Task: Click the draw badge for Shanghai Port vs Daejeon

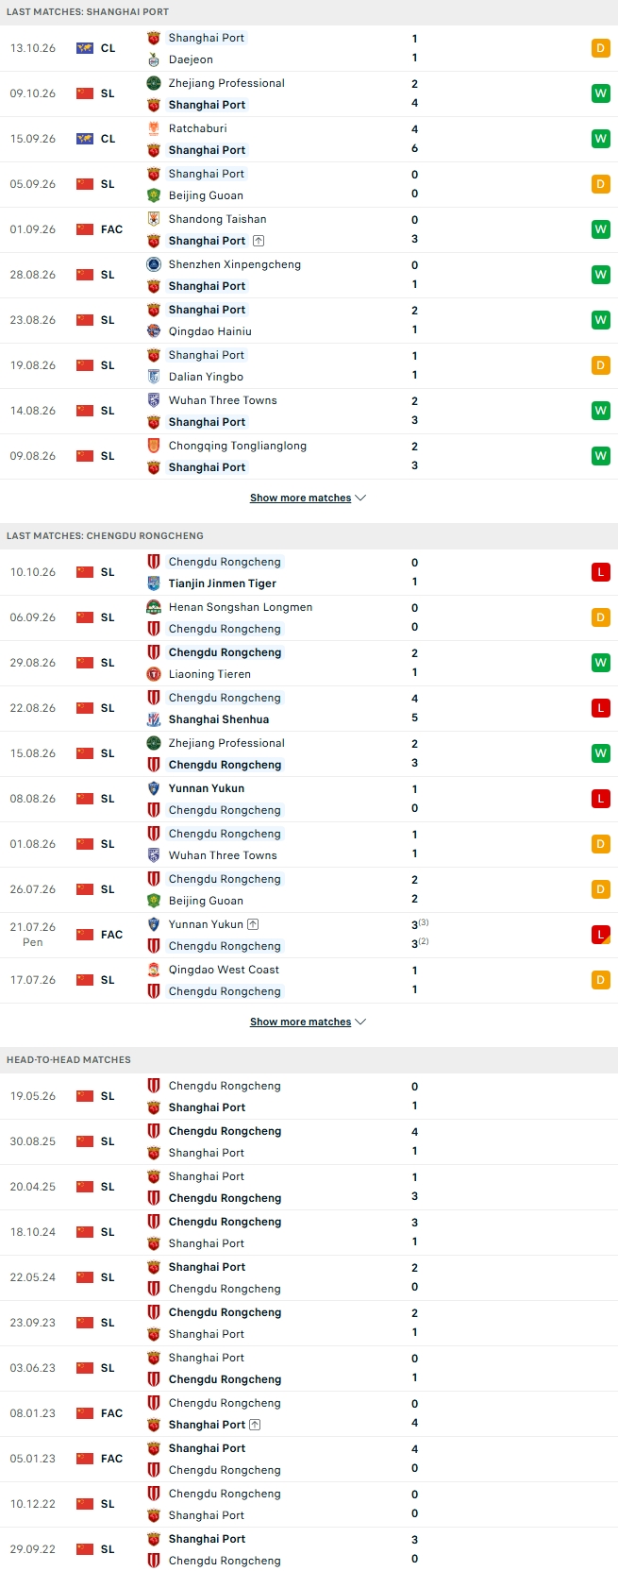Action: 601,48
